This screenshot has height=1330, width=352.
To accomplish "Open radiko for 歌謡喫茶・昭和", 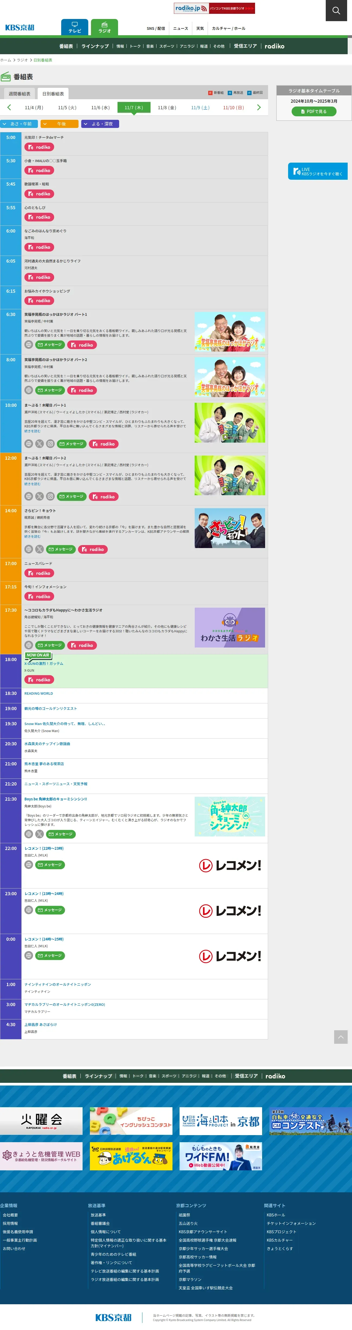I will tap(39, 194).
